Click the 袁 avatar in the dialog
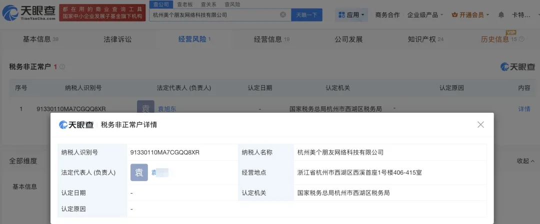 pos(139,173)
